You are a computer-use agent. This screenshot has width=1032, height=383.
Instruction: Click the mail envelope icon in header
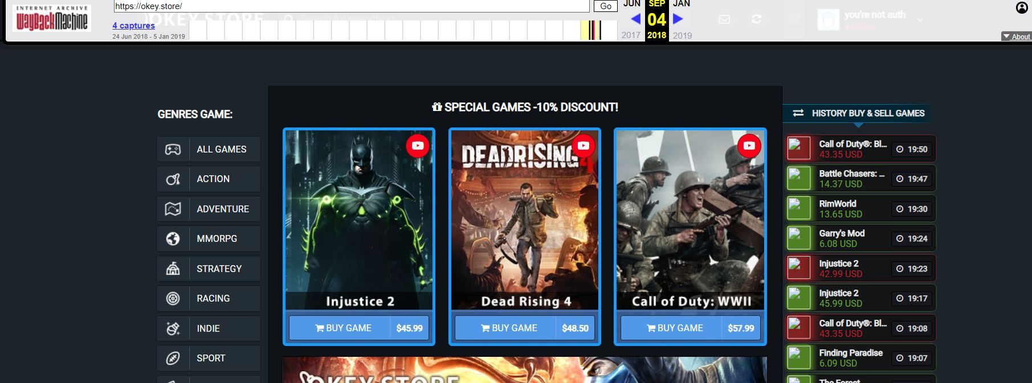[724, 19]
